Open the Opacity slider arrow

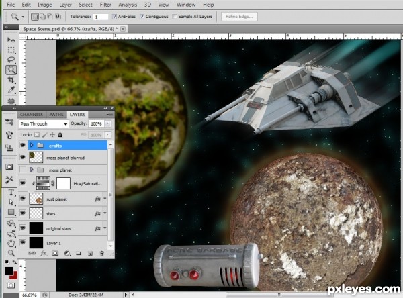[x=107, y=123]
